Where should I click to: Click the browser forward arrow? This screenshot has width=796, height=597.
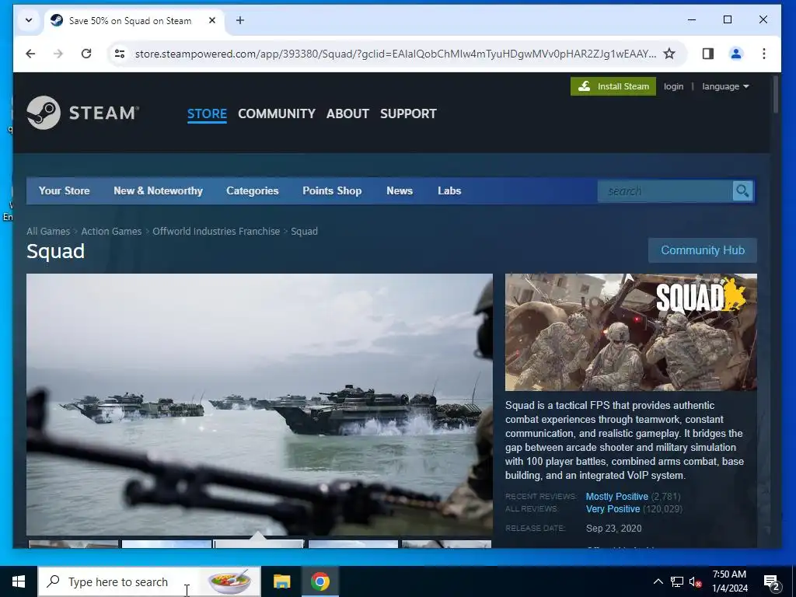pyautogui.click(x=58, y=54)
